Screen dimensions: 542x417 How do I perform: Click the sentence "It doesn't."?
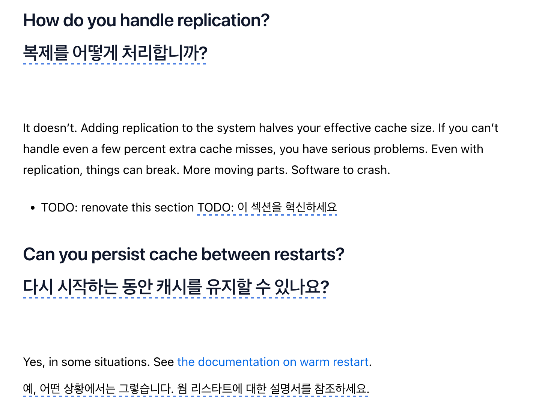(x=50, y=128)
